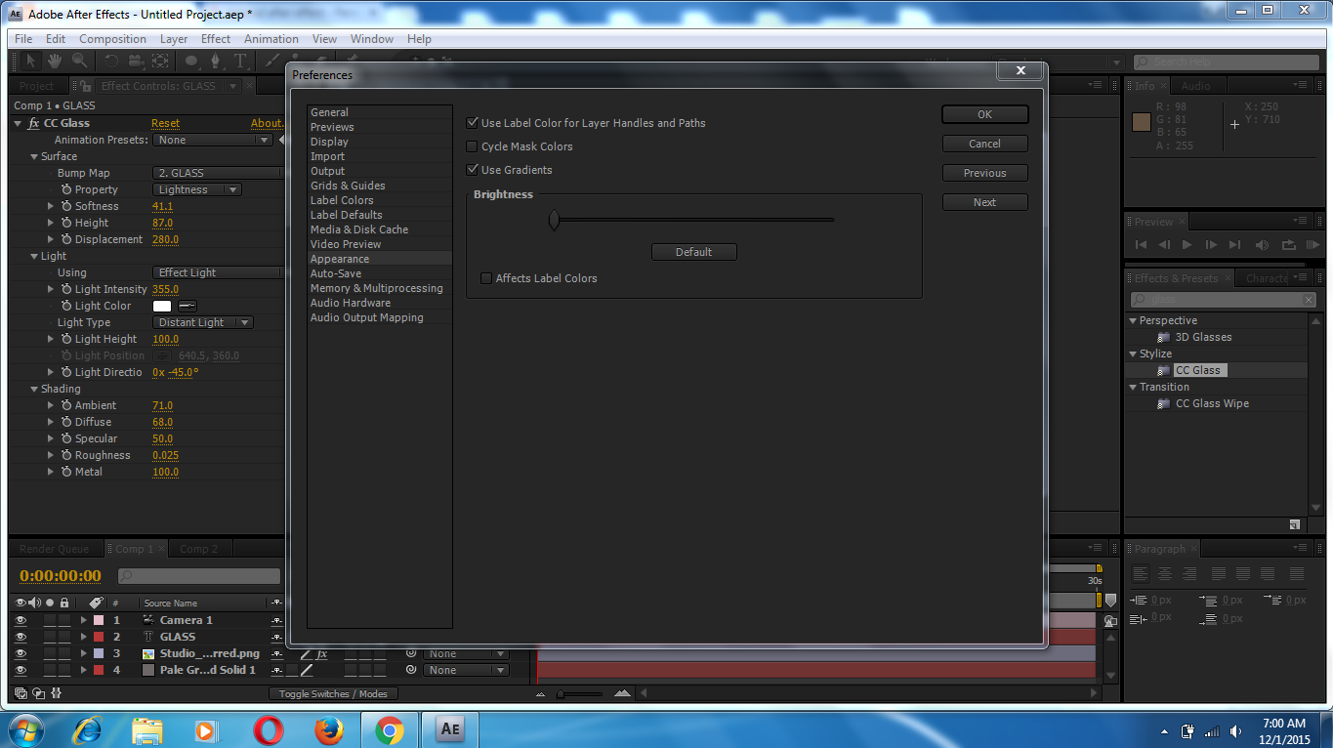Toggle stopwatch for Ambient property
Viewport: 1333px width, 748px height.
coord(66,405)
